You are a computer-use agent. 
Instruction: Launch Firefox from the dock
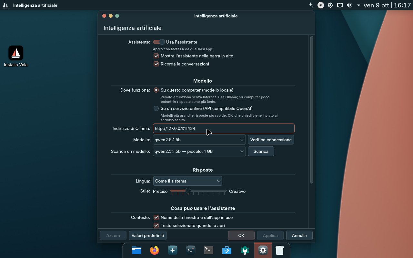pyautogui.click(x=155, y=250)
